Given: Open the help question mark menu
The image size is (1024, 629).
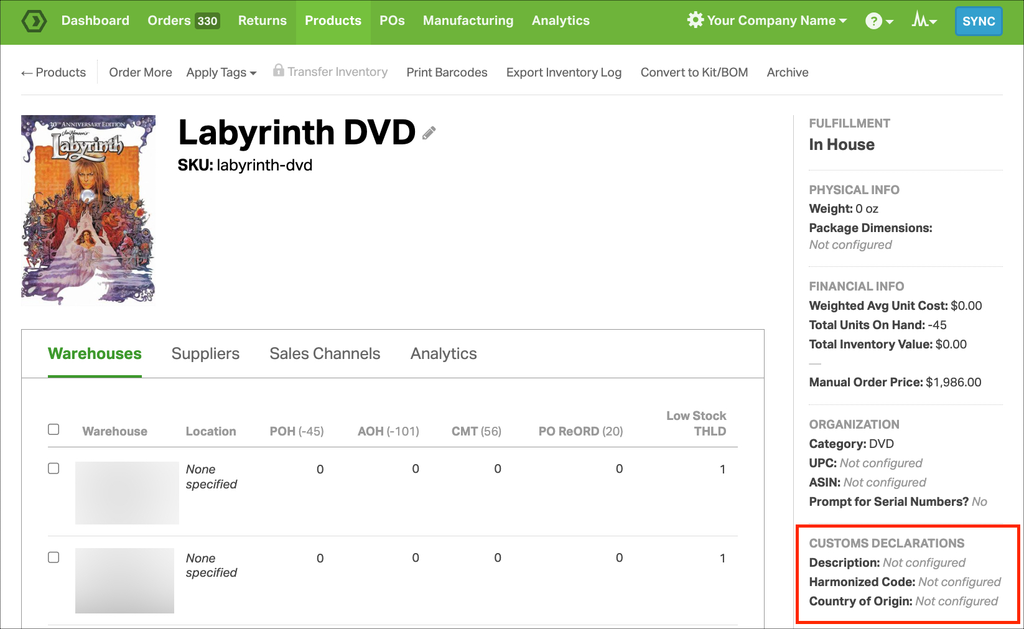Looking at the screenshot, I should 873,21.
